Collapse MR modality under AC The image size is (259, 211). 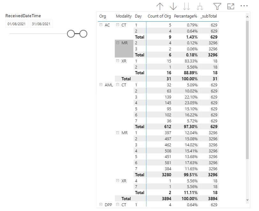(117, 43)
